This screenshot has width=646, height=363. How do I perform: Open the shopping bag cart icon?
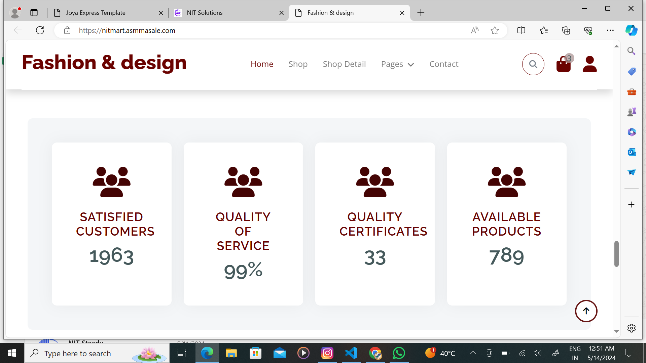click(564, 64)
